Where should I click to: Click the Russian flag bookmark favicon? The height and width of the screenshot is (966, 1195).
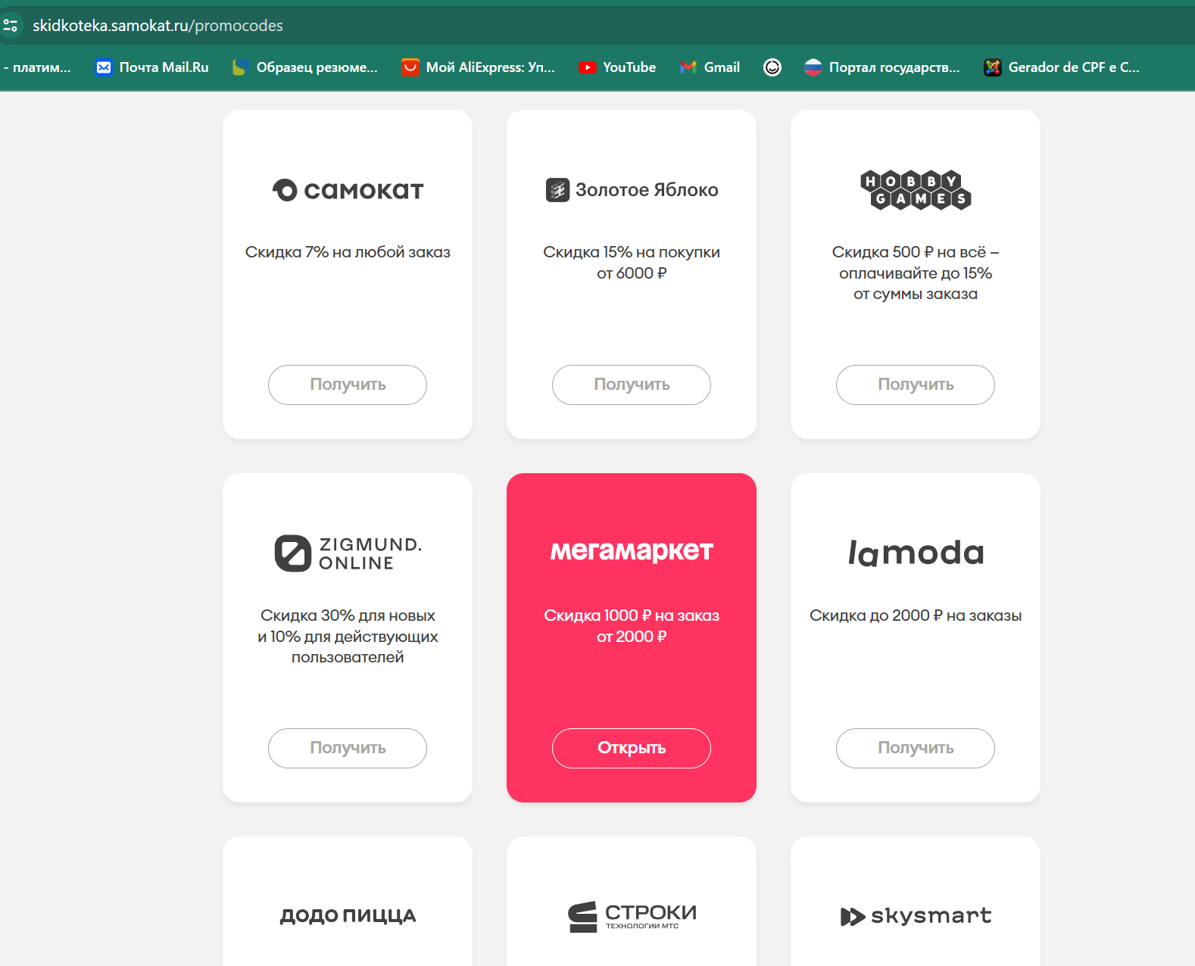tap(813, 67)
